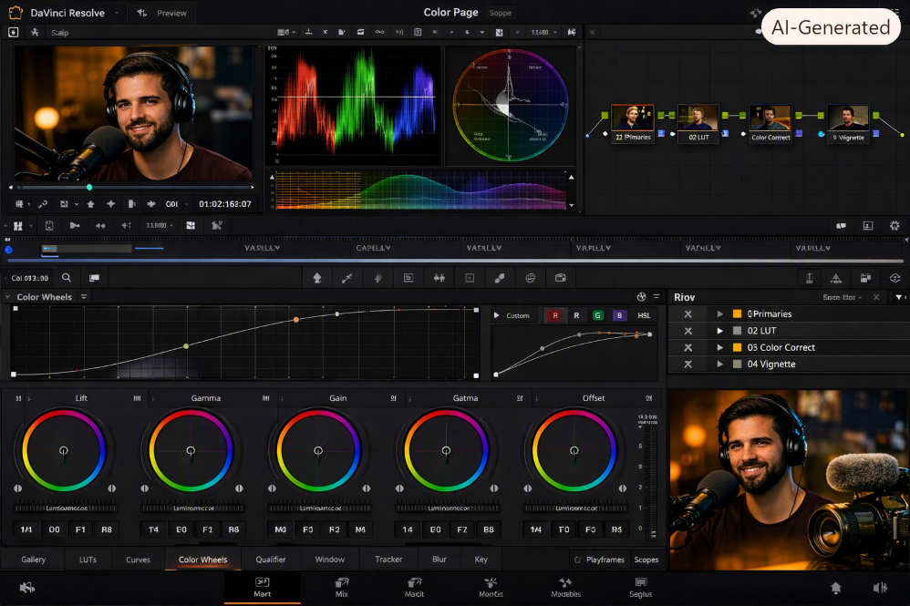Click the pyramid icon in right toolbar
This screenshot has height=606, width=910.
point(836,278)
